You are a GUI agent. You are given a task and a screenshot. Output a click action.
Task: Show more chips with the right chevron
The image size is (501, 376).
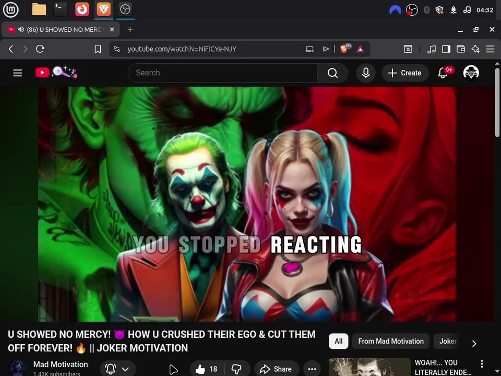click(474, 344)
